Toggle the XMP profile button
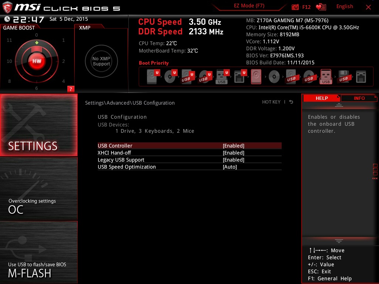 click(x=101, y=61)
